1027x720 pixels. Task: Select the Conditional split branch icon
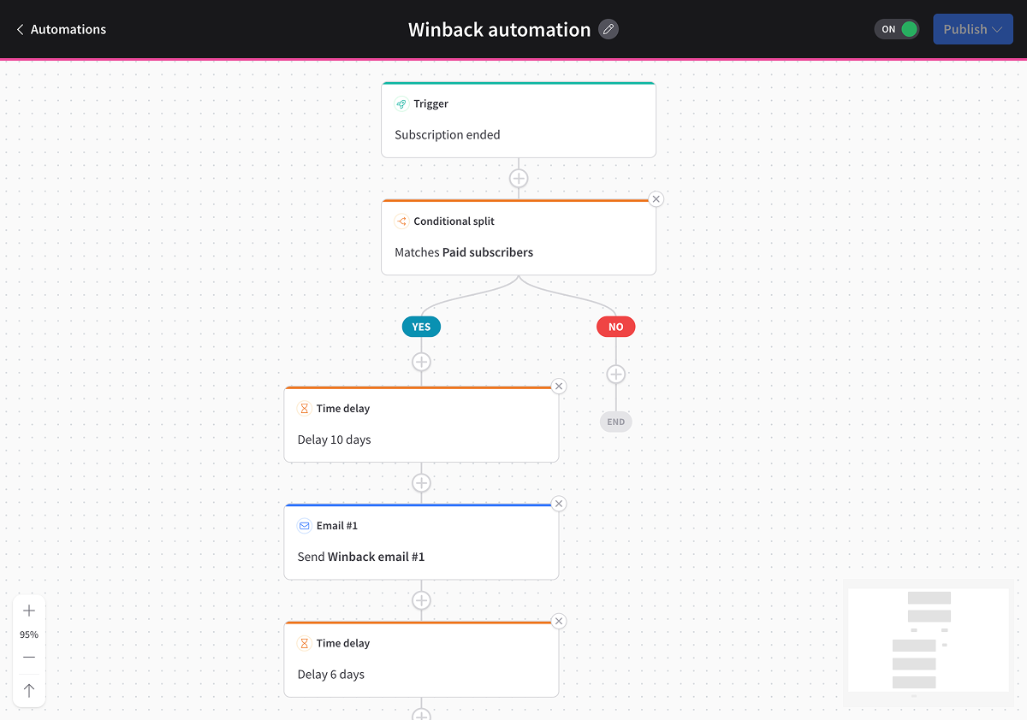tap(401, 221)
